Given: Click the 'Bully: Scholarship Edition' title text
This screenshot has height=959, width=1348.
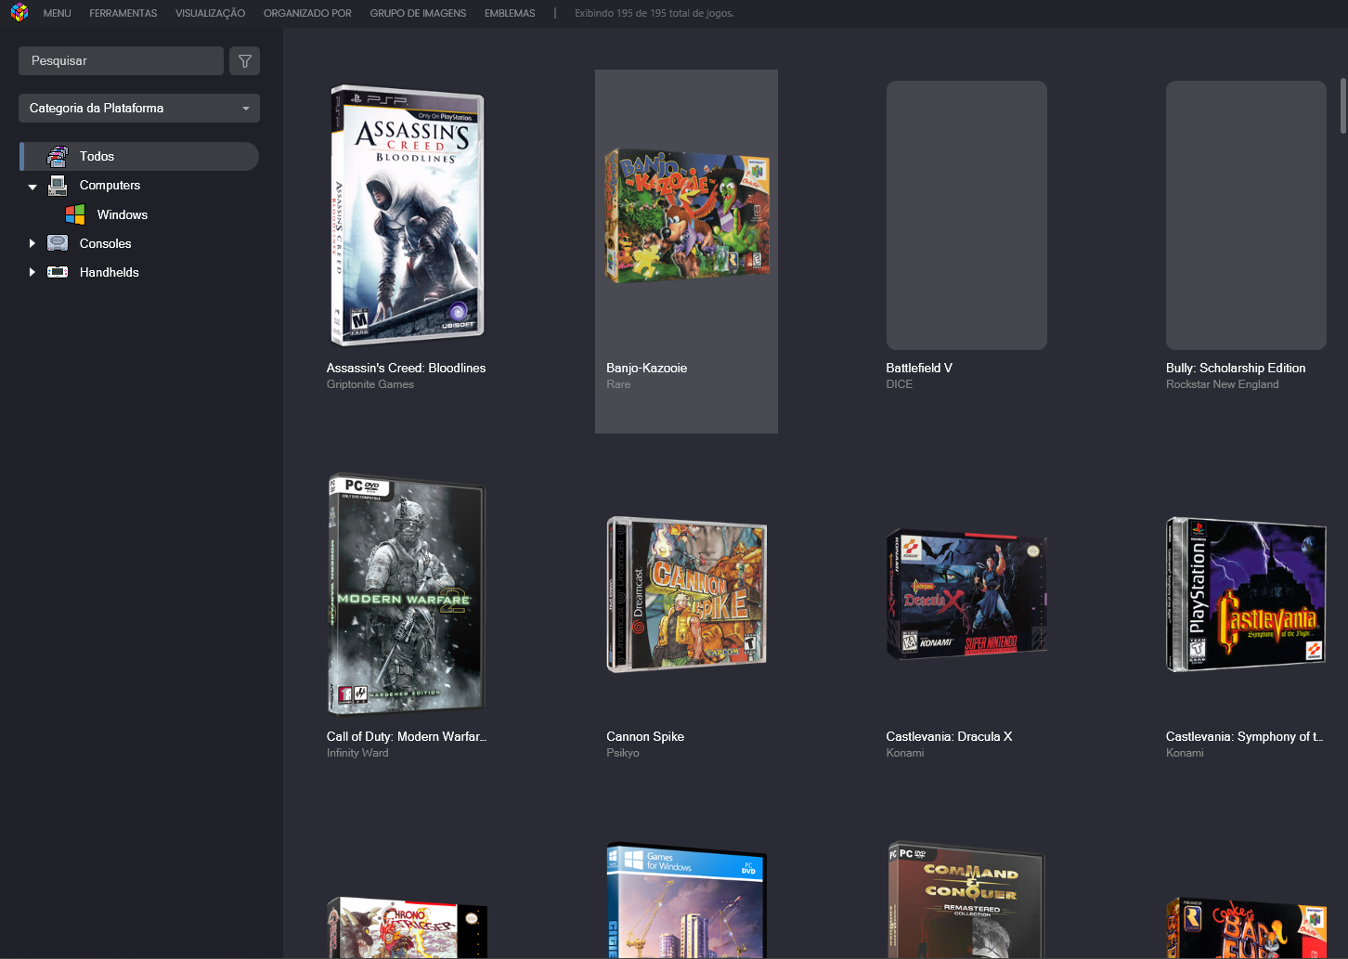Looking at the screenshot, I should pyautogui.click(x=1236, y=368).
